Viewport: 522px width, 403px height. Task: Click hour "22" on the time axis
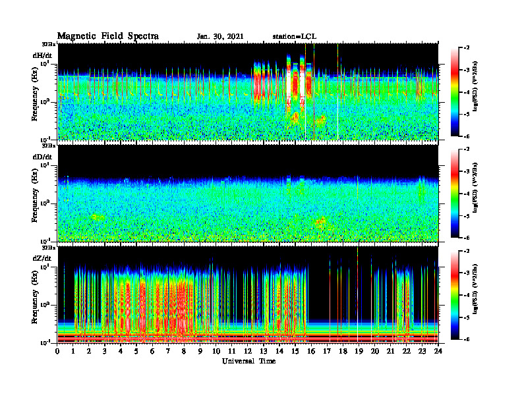coord(407,351)
